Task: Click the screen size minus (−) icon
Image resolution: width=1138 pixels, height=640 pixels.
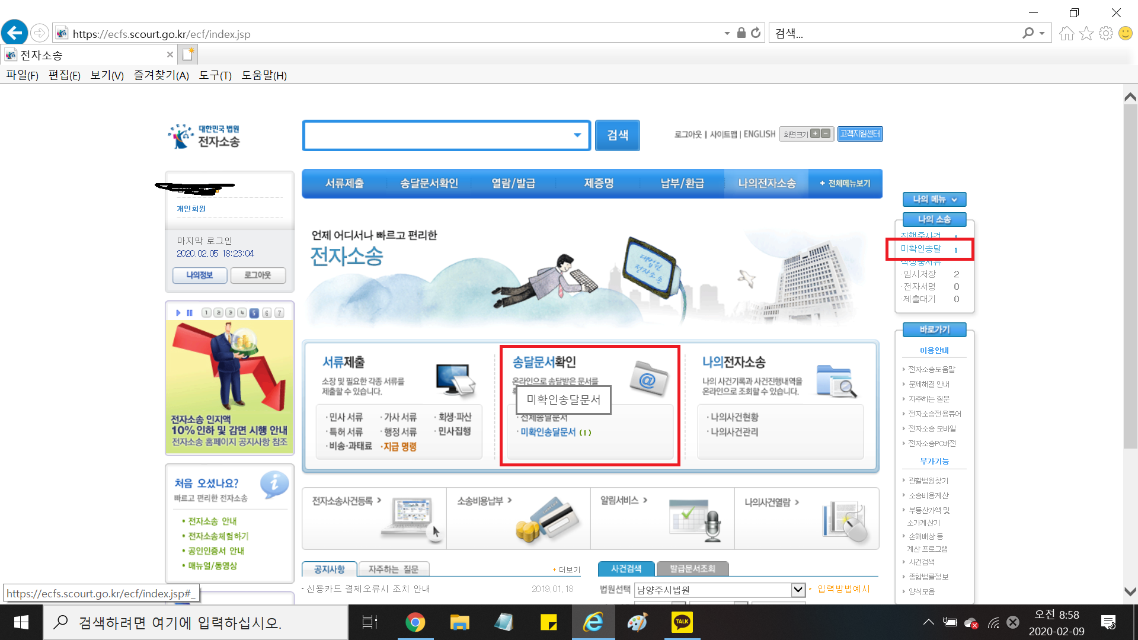Action: pos(826,134)
